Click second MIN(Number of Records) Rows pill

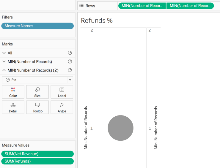point(190,6)
